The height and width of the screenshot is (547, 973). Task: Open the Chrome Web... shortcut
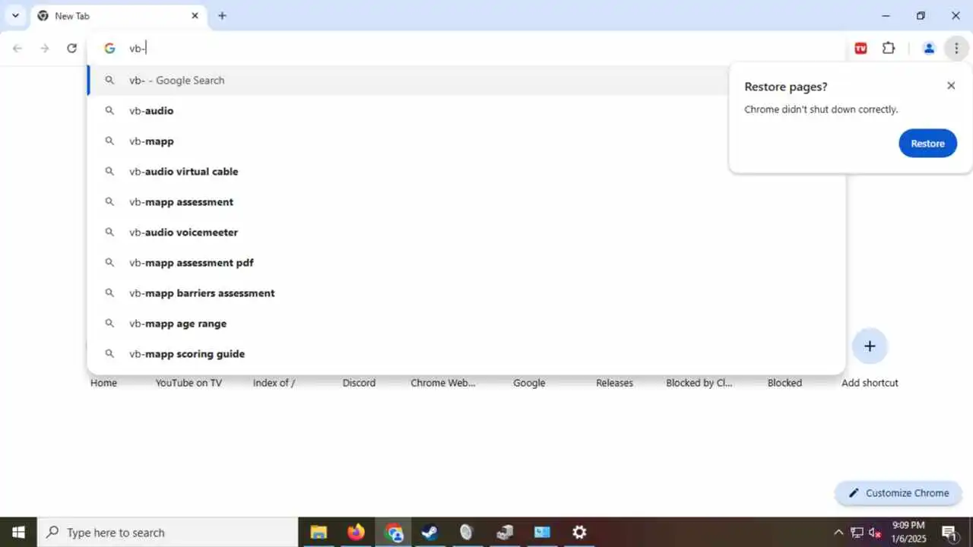tap(443, 383)
